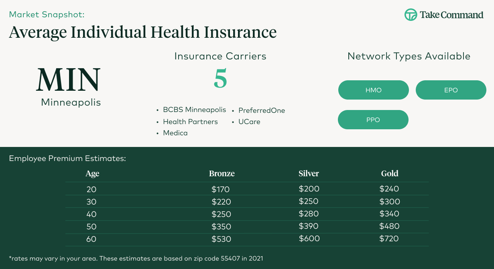Choose the PPO network type pill
The image size is (494, 269).
click(x=373, y=120)
